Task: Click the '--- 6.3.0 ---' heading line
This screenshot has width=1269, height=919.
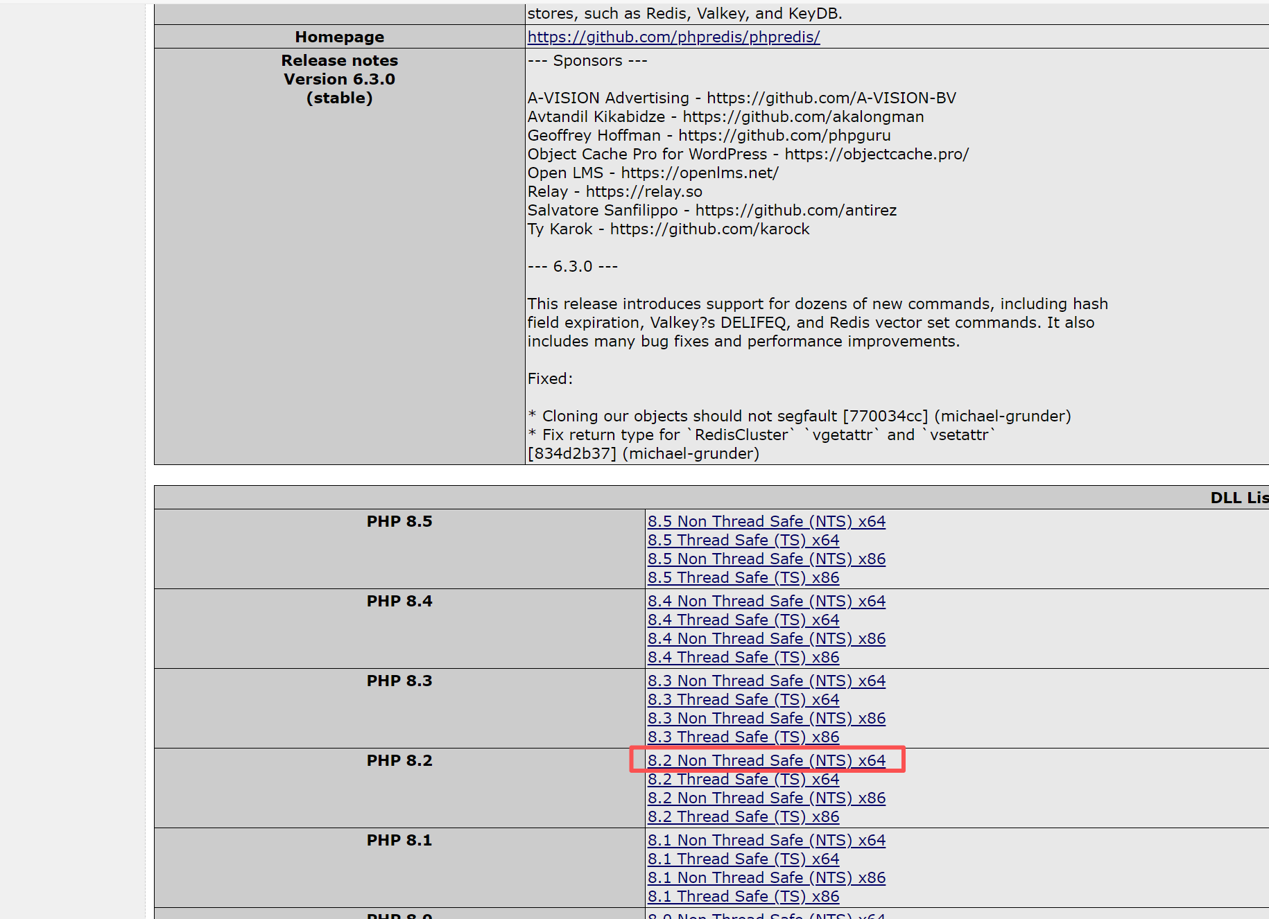Action: pyautogui.click(x=573, y=266)
